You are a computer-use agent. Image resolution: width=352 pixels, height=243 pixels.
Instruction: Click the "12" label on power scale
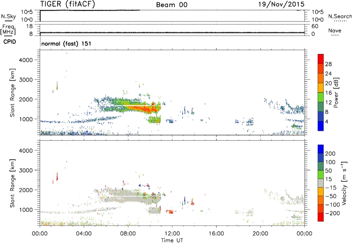(x=328, y=103)
